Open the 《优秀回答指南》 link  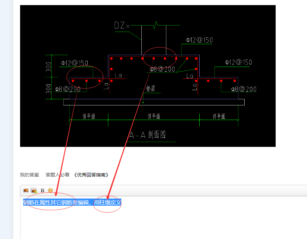pyautogui.click(x=91, y=175)
